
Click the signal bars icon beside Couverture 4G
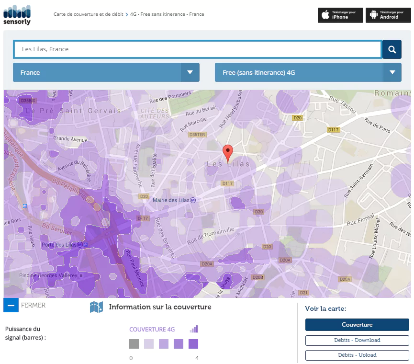pyautogui.click(x=193, y=329)
